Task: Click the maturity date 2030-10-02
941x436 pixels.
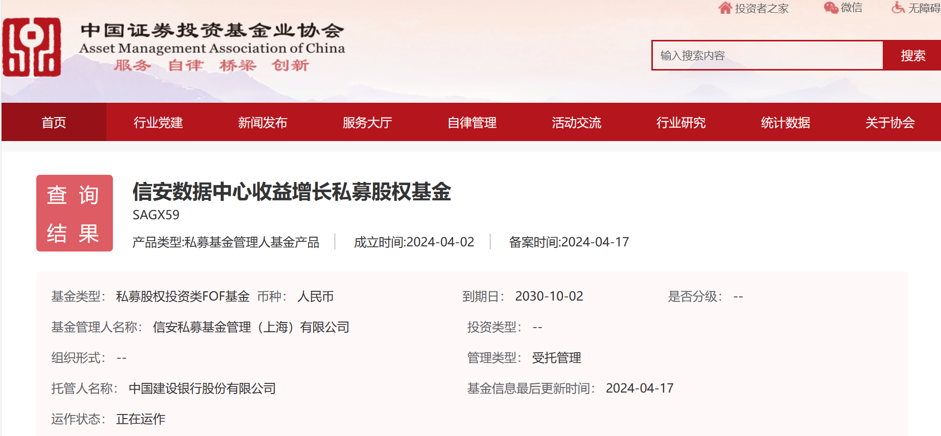Action: pos(549,296)
